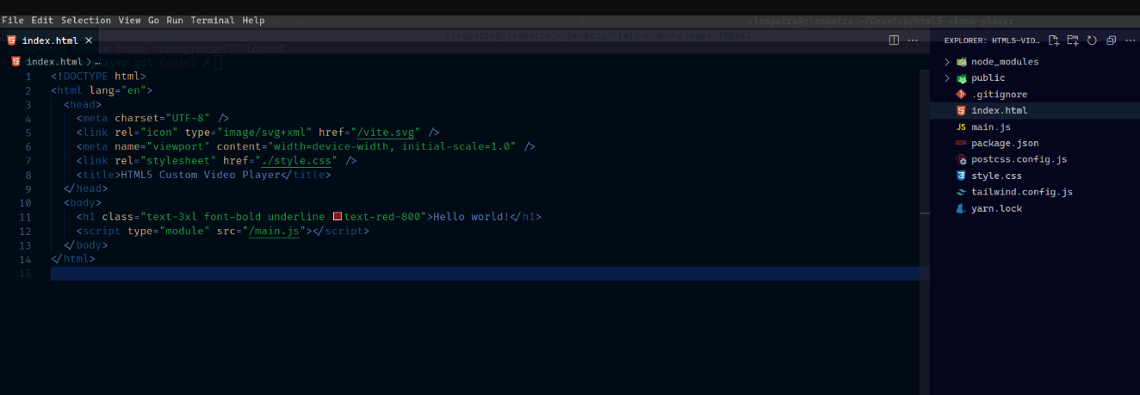This screenshot has height=395, width=1140.
Task: Click the HTML5 icon beside index.html in Explorer
Action: coord(962,111)
